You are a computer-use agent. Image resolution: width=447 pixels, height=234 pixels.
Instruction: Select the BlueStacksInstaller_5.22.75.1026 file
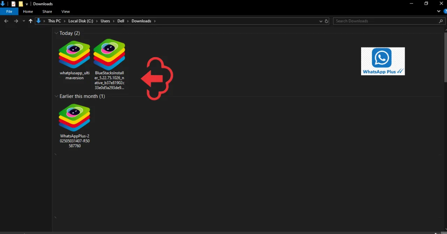pyautogui.click(x=109, y=65)
